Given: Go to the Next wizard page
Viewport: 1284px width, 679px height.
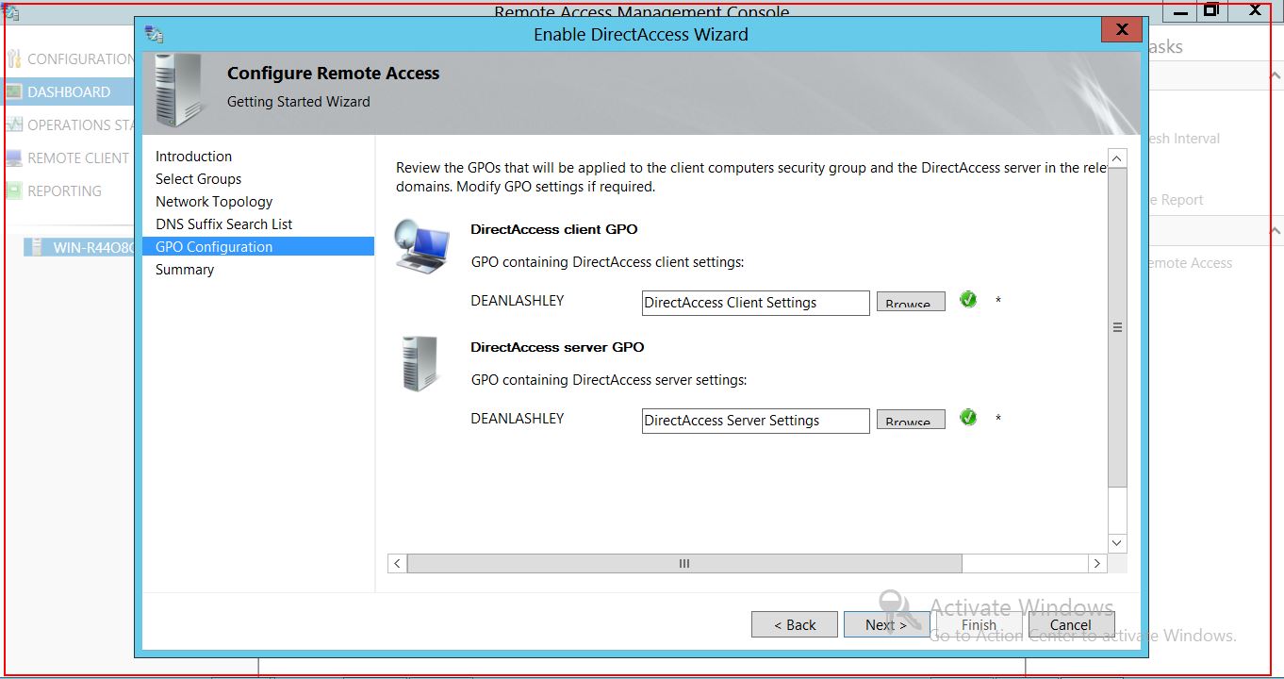Looking at the screenshot, I should point(886,624).
